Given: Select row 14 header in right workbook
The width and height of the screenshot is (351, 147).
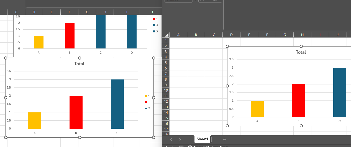Looking at the screenshot, I should [166, 112].
